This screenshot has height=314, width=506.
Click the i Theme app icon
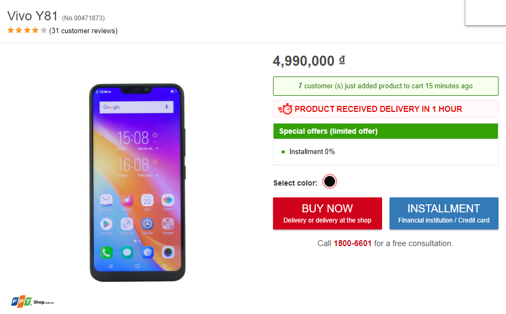click(x=168, y=200)
